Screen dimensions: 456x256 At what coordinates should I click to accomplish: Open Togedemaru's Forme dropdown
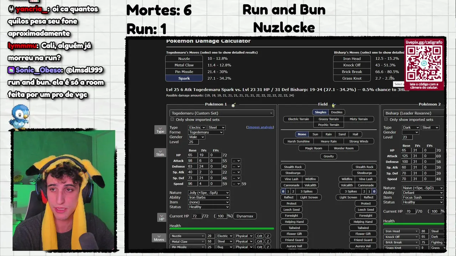click(x=206, y=132)
